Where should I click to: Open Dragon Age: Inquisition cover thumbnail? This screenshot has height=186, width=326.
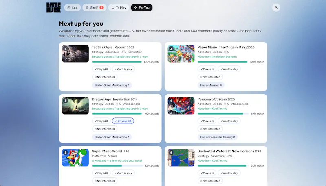coord(75,106)
